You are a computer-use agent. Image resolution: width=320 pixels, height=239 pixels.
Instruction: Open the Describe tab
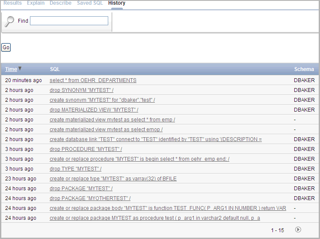pos(61,3)
